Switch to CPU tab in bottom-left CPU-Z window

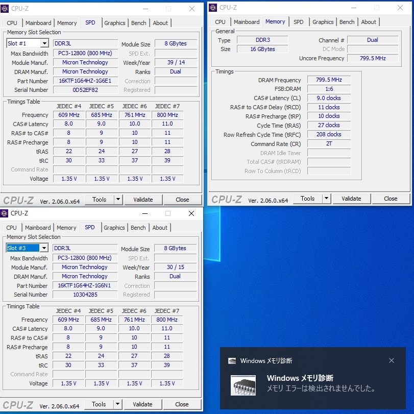[11, 228]
